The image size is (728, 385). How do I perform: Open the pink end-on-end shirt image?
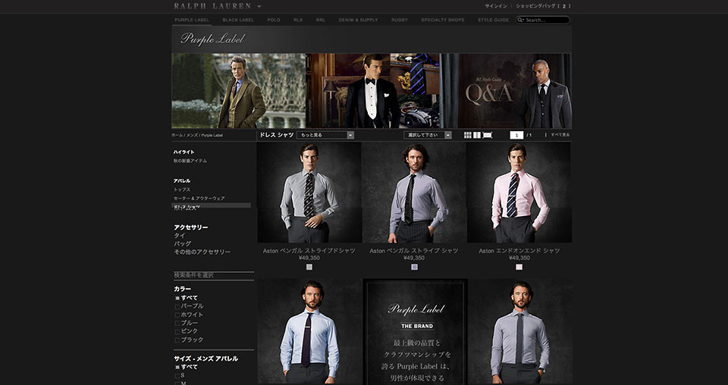519,192
